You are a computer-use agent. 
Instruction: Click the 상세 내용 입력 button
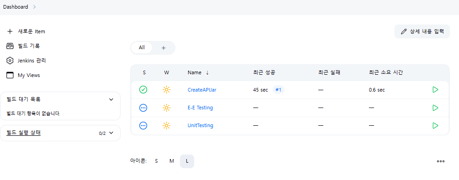[422, 31]
